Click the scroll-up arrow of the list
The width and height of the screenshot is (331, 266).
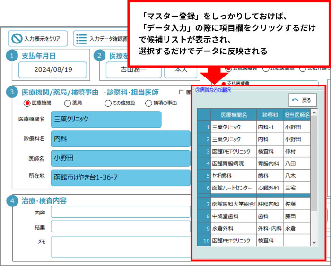pyautogui.click(x=314, y=112)
